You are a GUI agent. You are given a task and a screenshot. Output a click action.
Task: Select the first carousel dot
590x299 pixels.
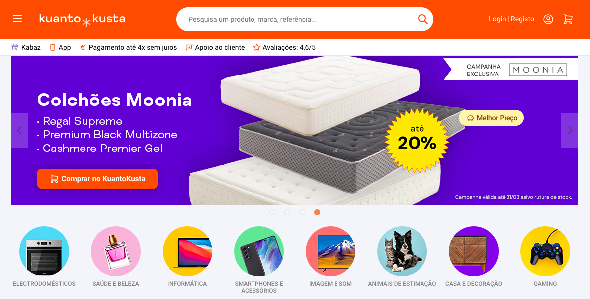272,212
